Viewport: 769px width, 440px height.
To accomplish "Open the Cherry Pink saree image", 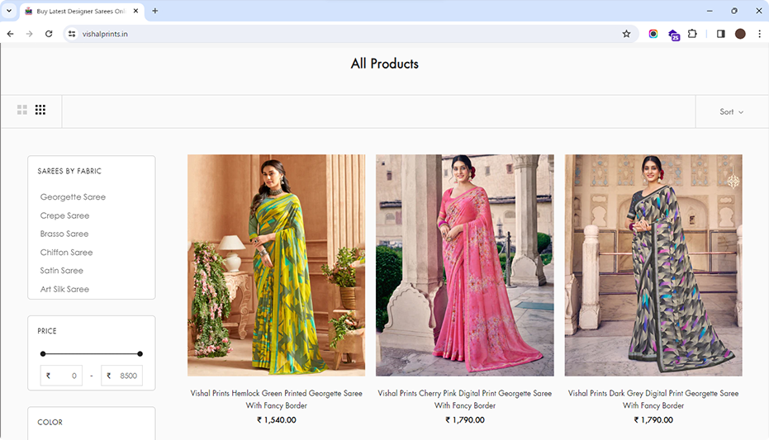I will 465,266.
